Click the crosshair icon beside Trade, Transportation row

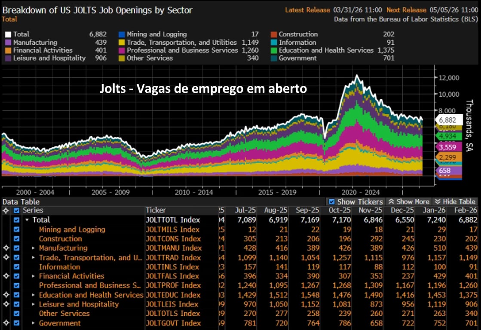click(x=6, y=257)
